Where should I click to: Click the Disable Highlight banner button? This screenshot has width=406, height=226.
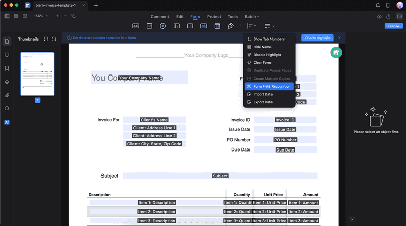click(317, 38)
